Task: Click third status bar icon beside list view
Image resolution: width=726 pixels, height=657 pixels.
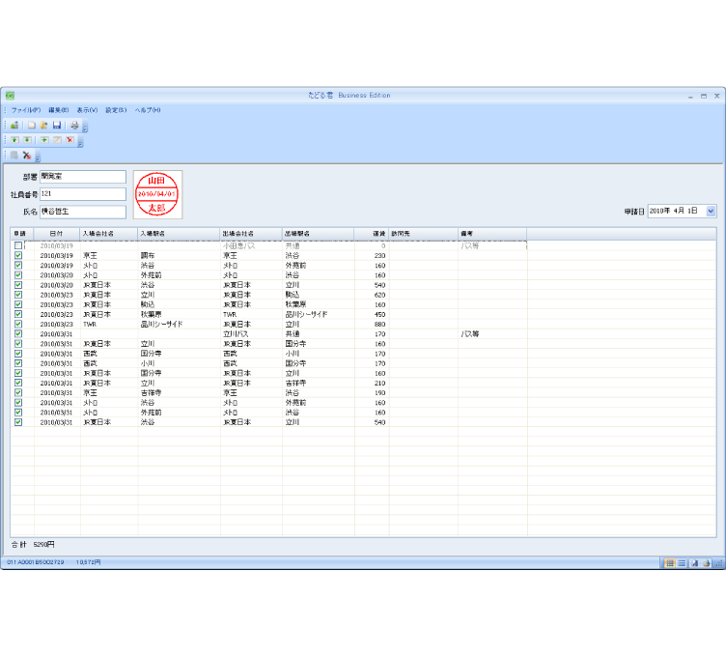Action: click(x=694, y=563)
